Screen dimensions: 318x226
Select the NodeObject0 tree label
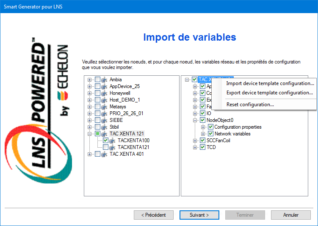pos(220,120)
